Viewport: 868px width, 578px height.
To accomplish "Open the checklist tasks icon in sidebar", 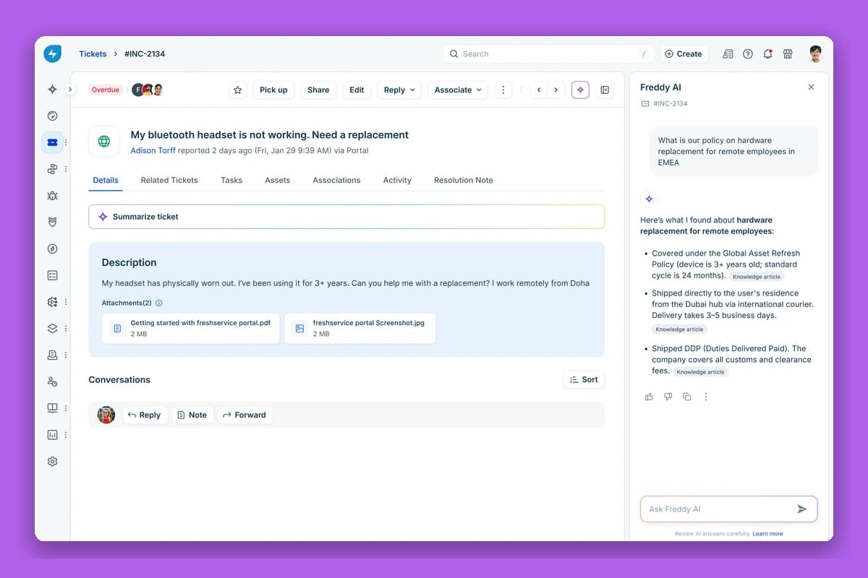I will point(52,275).
